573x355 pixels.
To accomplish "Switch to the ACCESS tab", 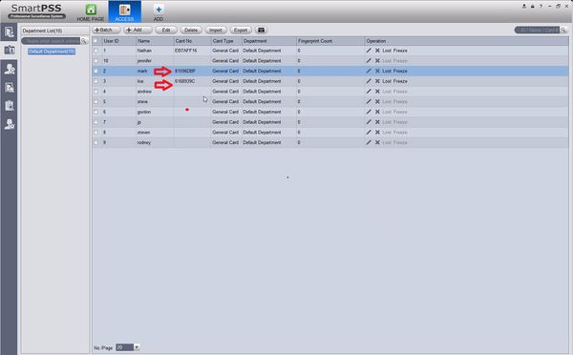I will coord(124,12).
